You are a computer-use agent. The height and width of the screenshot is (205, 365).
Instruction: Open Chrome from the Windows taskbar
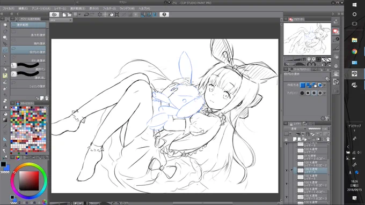click(354, 51)
